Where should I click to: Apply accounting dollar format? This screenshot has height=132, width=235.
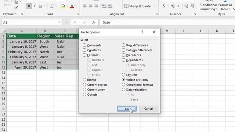point(164,6)
